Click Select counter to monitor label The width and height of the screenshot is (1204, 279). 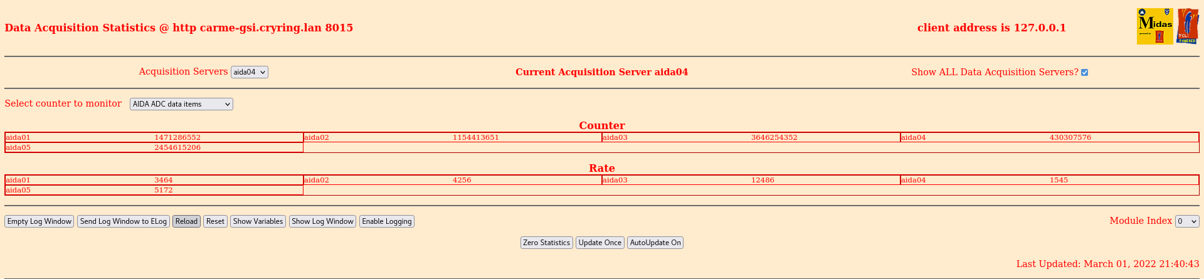click(63, 103)
